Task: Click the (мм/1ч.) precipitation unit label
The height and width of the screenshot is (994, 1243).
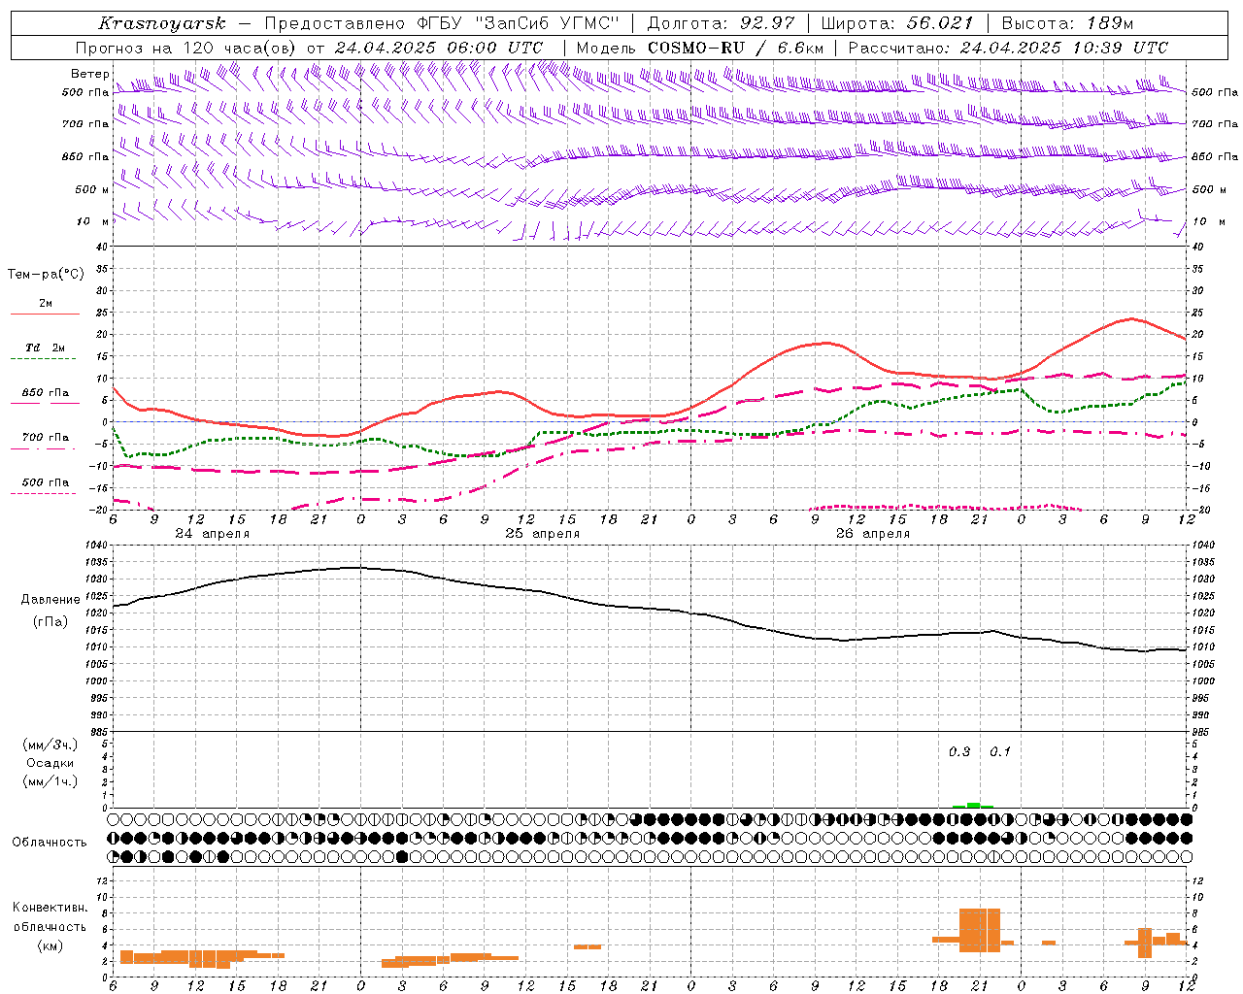Action: coord(50,781)
